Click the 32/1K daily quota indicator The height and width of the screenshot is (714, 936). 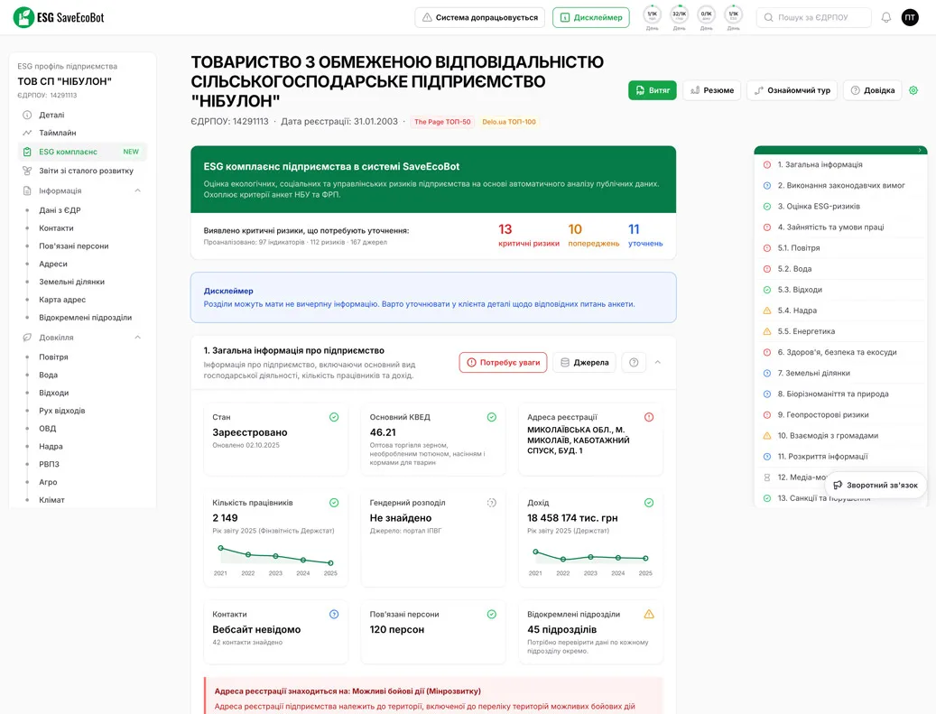tap(680, 17)
